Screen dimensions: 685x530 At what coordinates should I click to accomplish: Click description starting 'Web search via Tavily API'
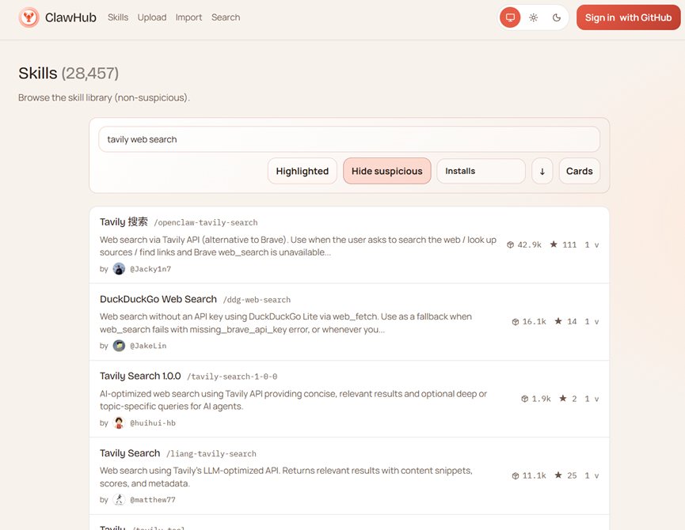[298, 246]
